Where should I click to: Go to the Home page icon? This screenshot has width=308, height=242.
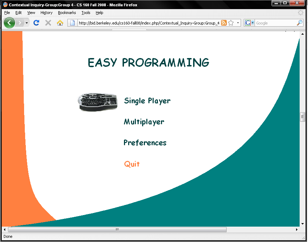coord(60,23)
